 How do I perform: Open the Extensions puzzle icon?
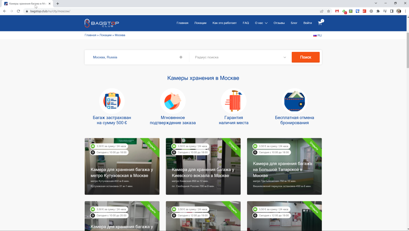pyautogui.click(x=378, y=11)
